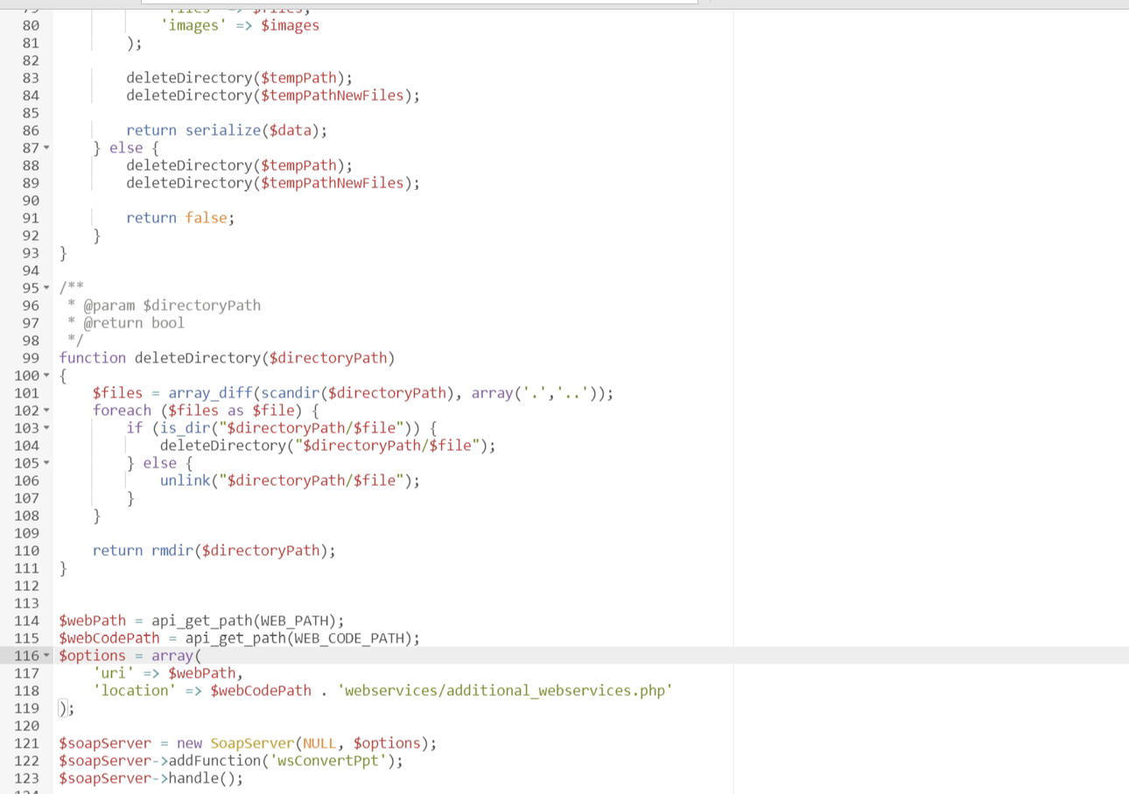Click the array_diff scandir line

point(354,393)
